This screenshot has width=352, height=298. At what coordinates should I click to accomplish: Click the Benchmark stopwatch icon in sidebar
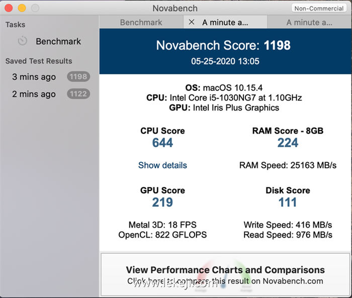23,41
